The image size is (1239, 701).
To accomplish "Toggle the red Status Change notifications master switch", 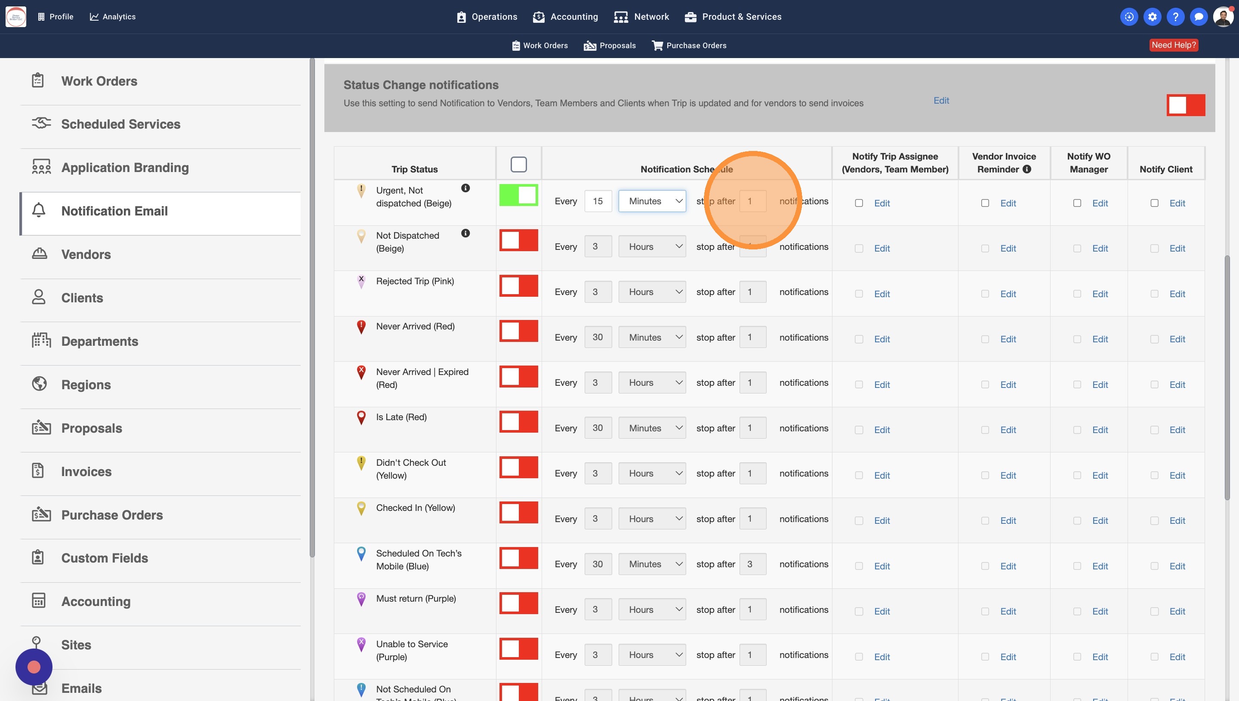I will tap(1185, 105).
